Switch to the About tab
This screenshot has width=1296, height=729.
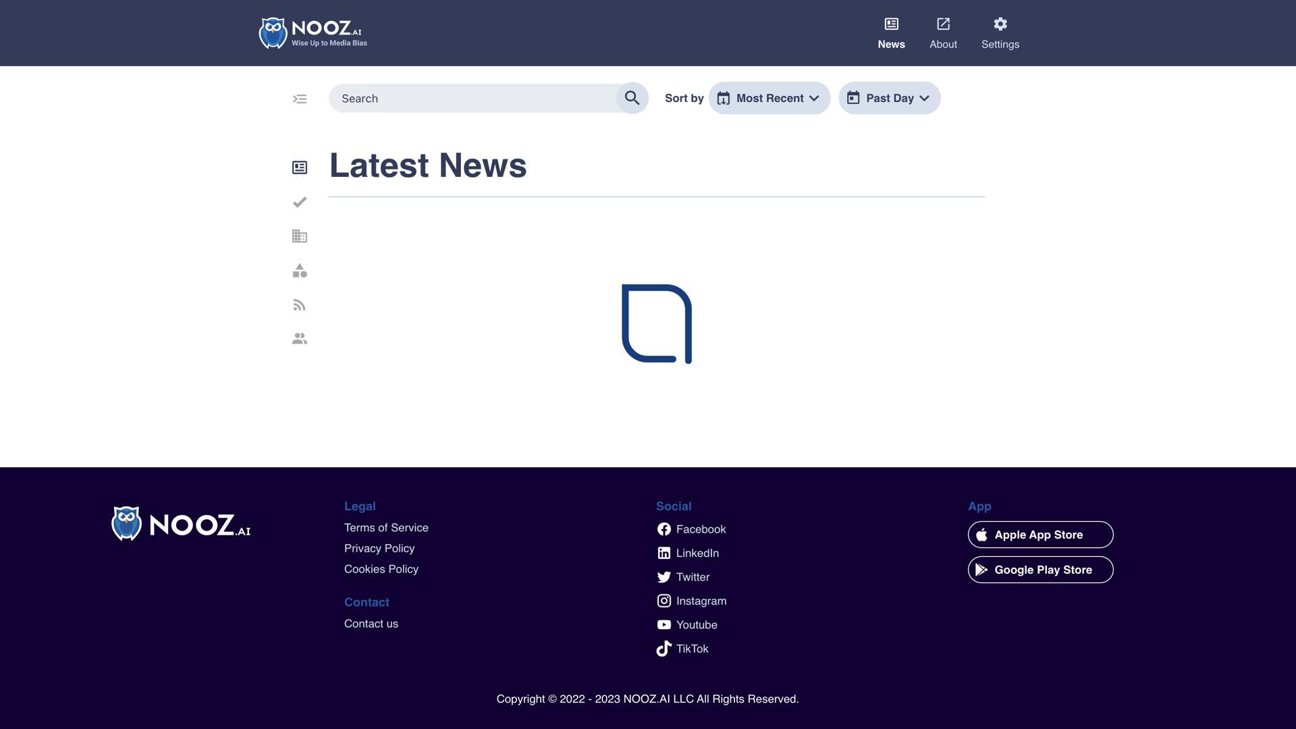[943, 32]
